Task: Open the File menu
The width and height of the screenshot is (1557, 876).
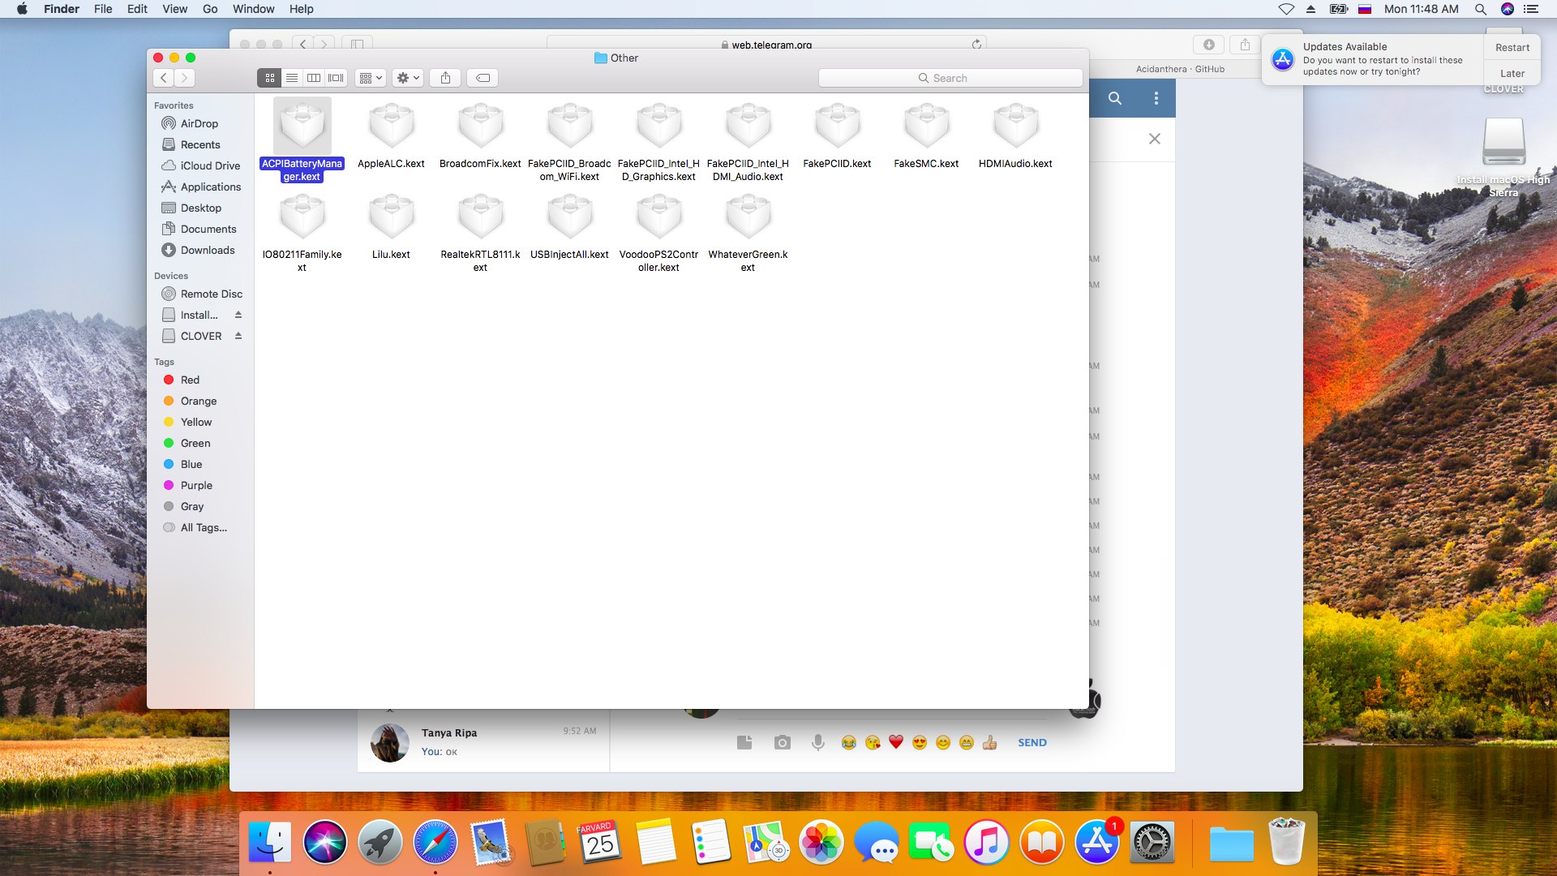Action: [x=103, y=9]
